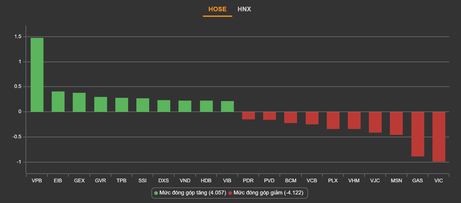Click the green legend dot
Screen dimensions: 461x203
tap(156, 193)
